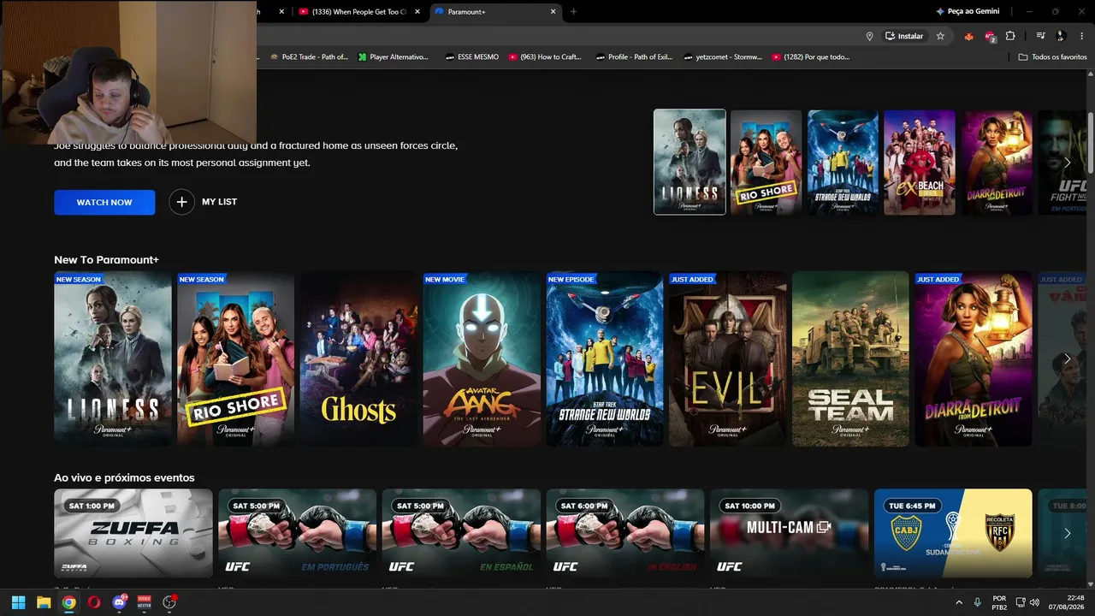Advance hero carousel with right chevron
The image size is (1095, 616).
click(x=1067, y=163)
